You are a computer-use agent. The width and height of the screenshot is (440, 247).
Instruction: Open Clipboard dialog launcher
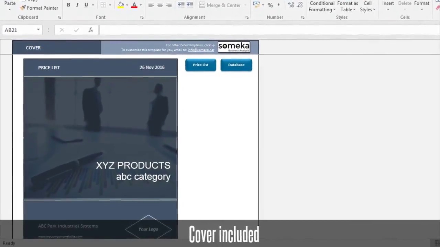coord(59,17)
